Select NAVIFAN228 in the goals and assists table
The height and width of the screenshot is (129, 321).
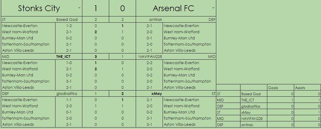coord(252,118)
